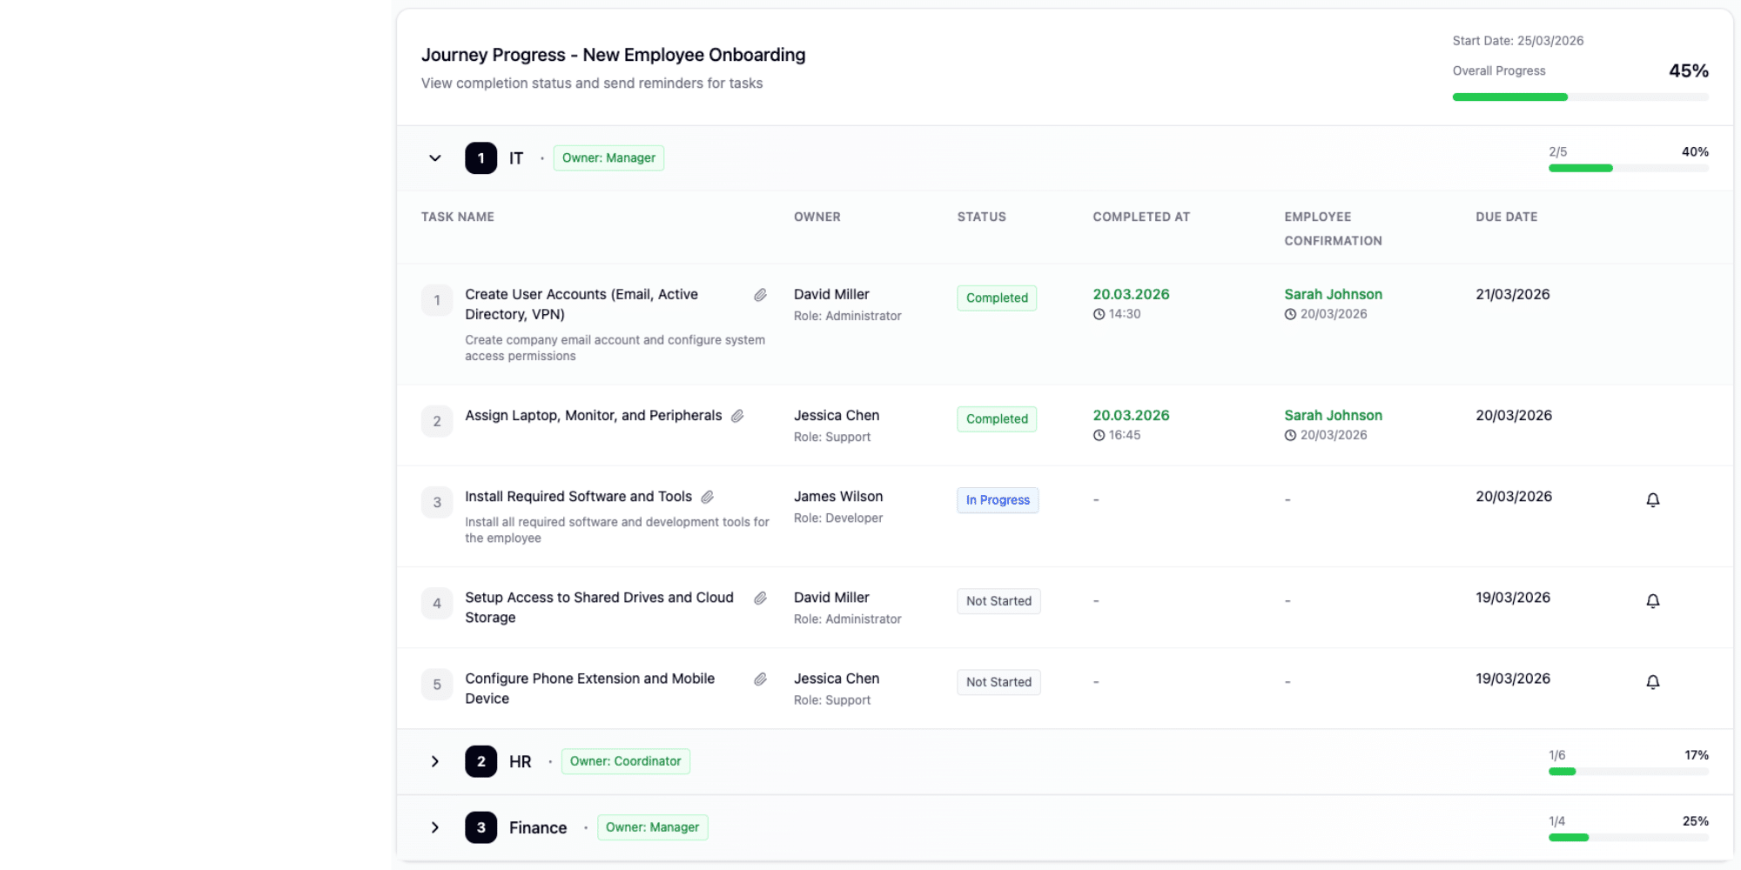Screen dimensions: 1741x870
Task: Click the TASK NAME column header
Action: click(x=458, y=217)
